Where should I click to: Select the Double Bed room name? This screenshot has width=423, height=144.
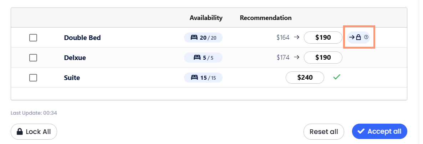(x=82, y=38)
